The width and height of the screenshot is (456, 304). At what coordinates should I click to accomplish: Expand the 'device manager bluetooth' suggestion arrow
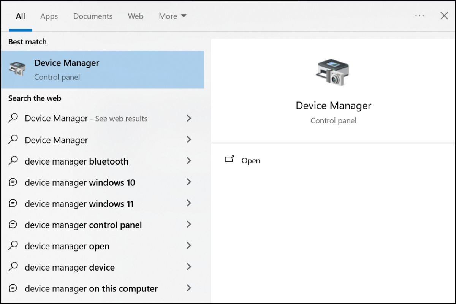[x=189, y=161]
